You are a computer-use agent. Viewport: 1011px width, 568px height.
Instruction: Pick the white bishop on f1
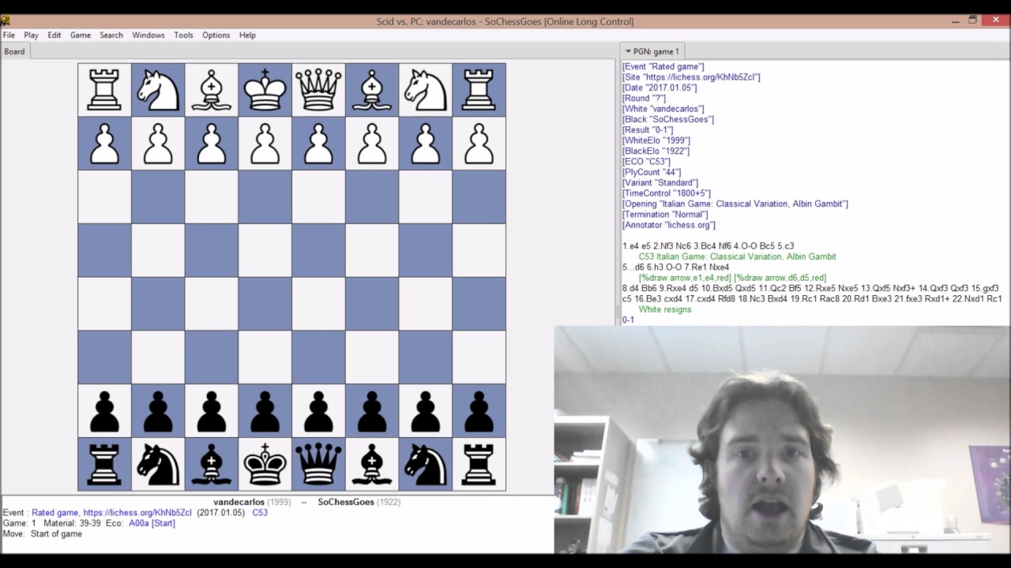point(211,90)
